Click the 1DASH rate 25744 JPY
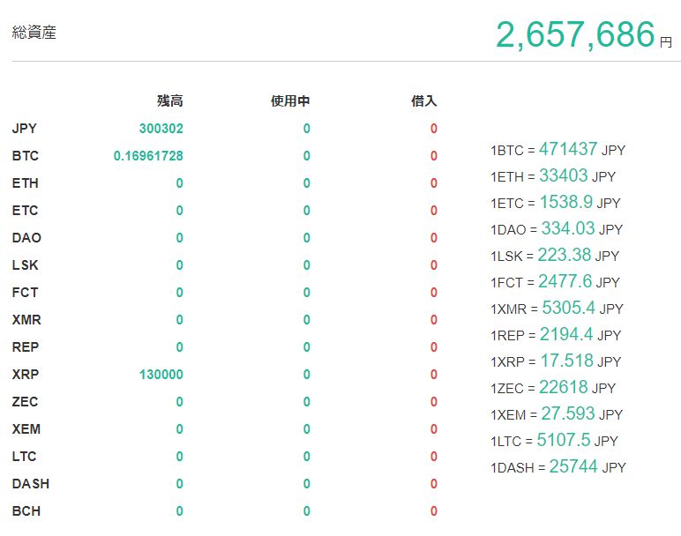Image resolution: width=681 pixels, height=536 pixels. (574, 467)
